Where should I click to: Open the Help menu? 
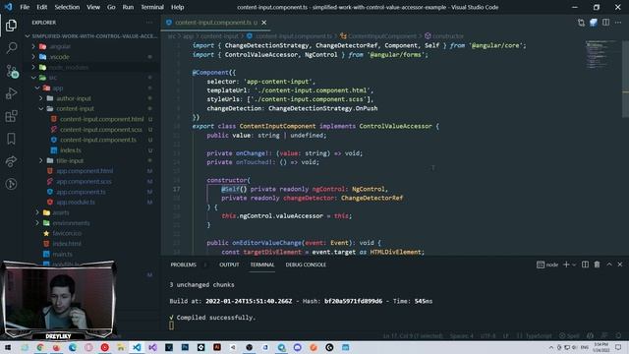tap(177, 7)
